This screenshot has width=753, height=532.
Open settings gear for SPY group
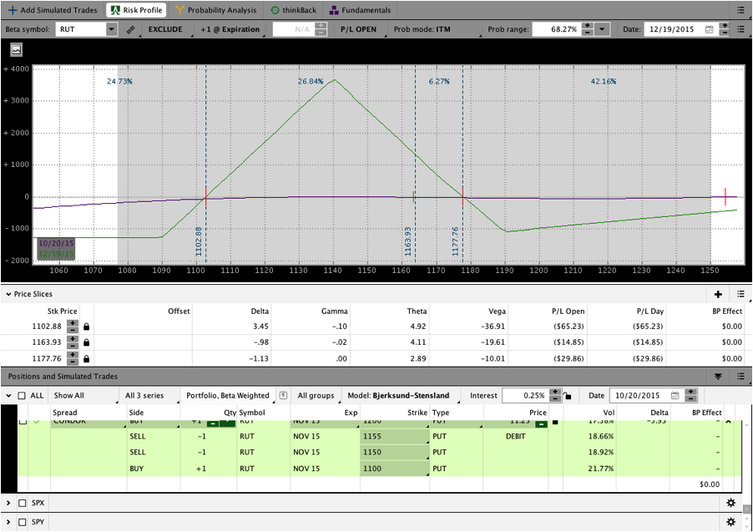click(731, 522)
